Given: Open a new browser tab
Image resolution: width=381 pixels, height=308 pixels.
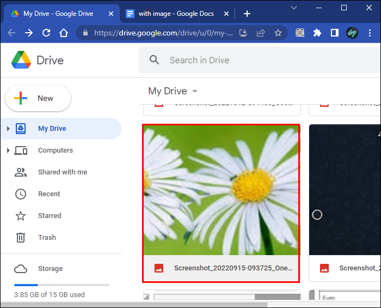Looking at the screenshot, I should (x=247, y=14).
